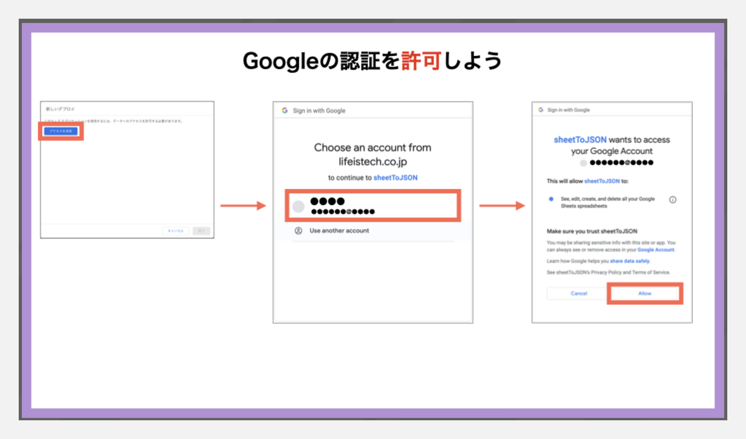Image resolution: width=746 pixels, height=439 pixels.
Task: Click Cancel in the permission dialog
Action: click(x=579, y=293)
